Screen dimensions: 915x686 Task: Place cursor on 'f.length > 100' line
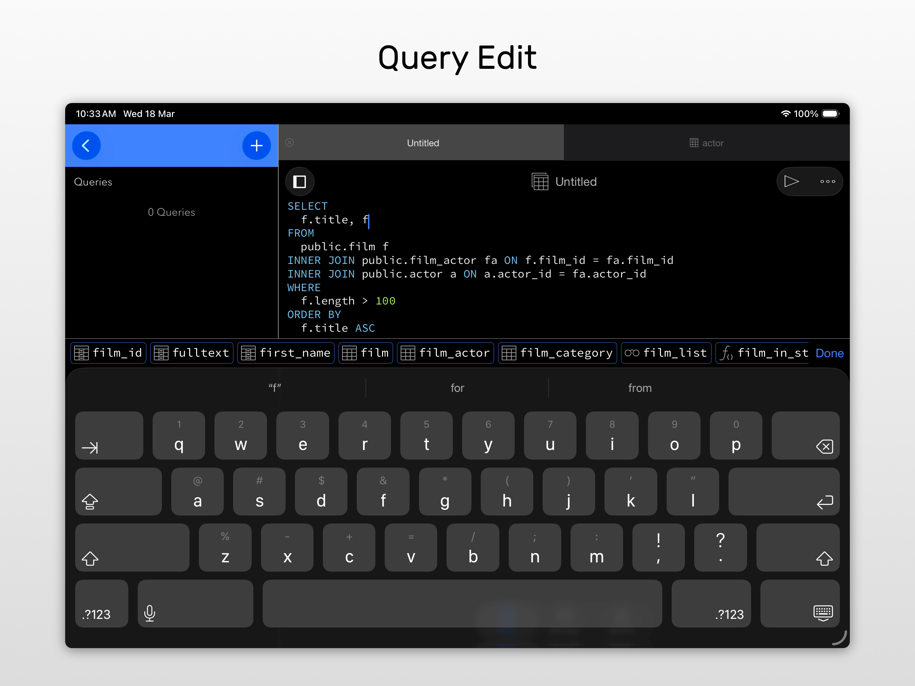pyautogui.click(x=348, y=301)
